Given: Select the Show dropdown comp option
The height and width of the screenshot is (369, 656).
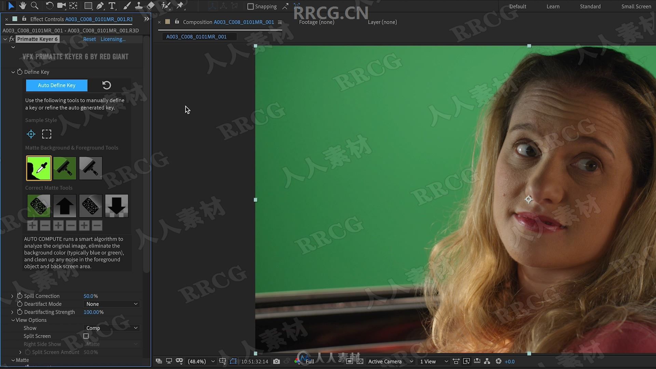Looking at the screenshot, I should pyautogui.click(x=111, y=328).
